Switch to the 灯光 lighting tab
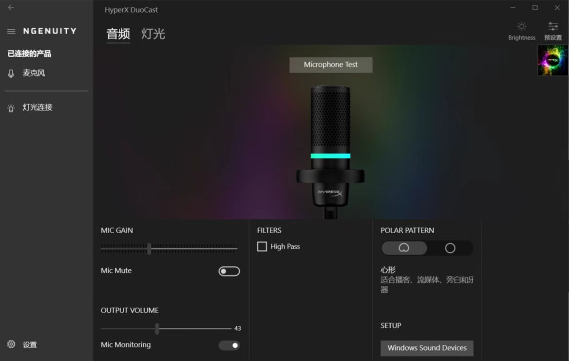This screenshot has width=569, height=361. pyautogui.click(x=153, y=34)
